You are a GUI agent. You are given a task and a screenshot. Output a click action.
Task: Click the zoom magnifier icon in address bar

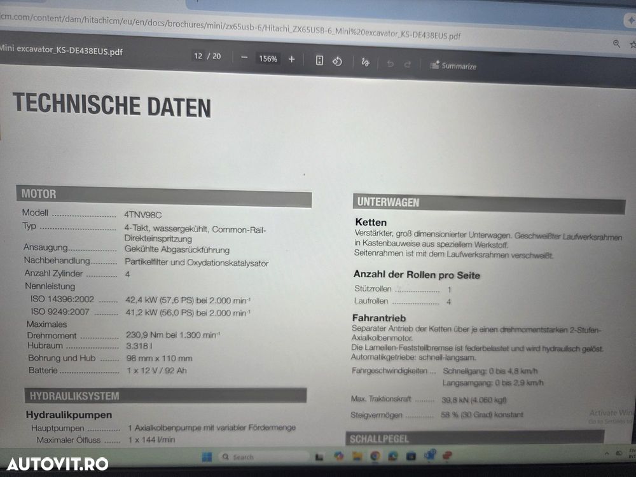coord(616,43)
